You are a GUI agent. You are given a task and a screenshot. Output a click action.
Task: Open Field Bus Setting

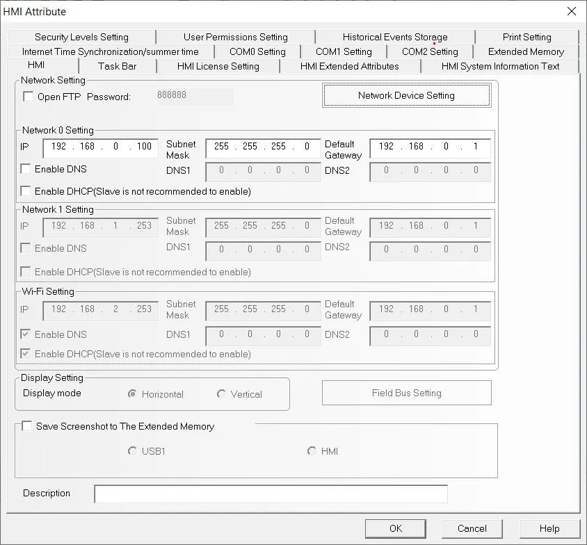(x=407, y=393)
